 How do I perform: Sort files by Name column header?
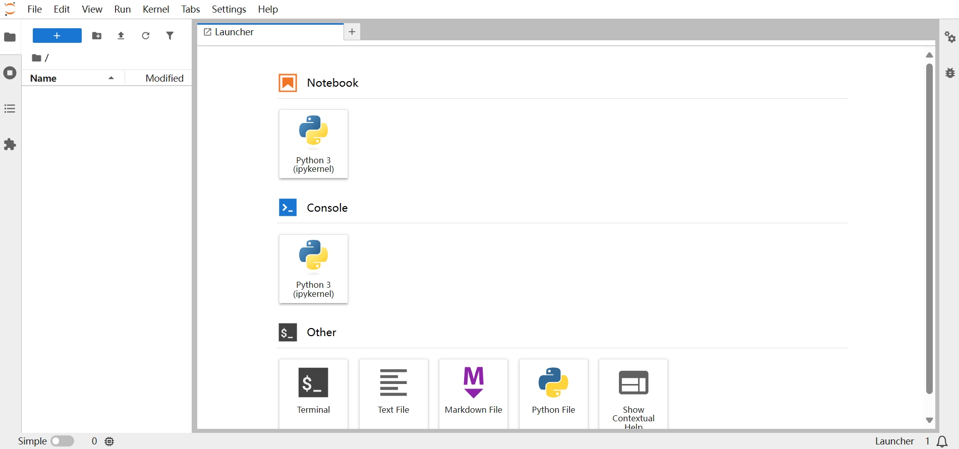tap(43, 78)
